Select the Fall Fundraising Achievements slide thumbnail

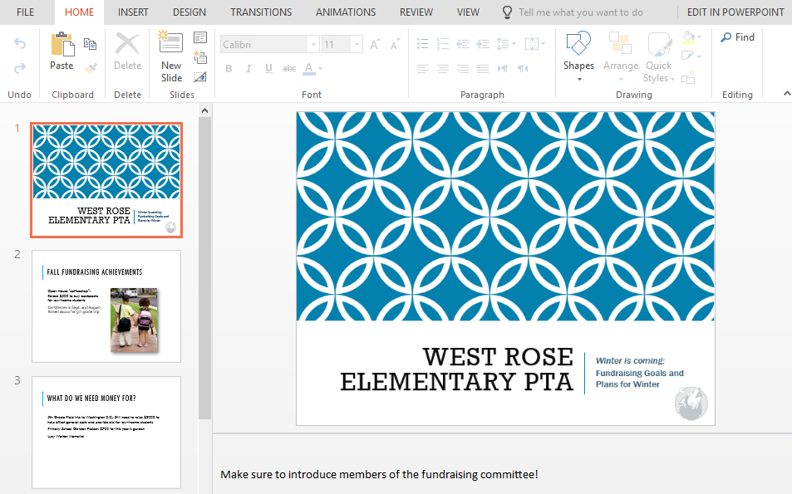click(106, 306)
